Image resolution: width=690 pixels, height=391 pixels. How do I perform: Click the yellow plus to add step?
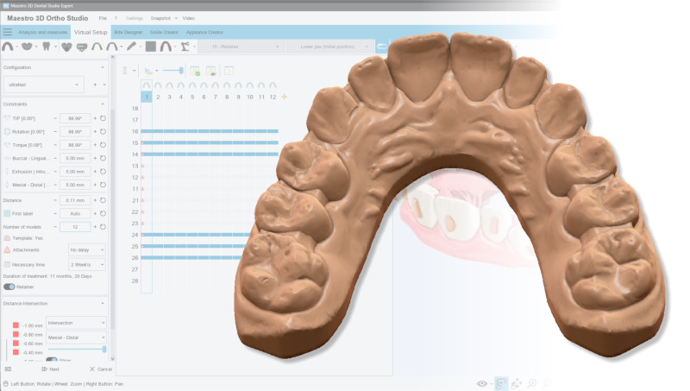(x=285, y=97)
